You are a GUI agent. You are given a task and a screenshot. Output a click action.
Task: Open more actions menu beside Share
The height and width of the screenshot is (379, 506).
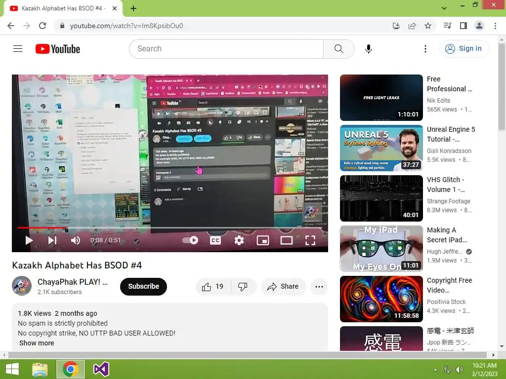pos(319,287)
